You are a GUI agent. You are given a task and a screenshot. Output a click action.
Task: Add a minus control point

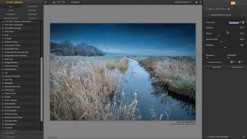coord(240,62)
